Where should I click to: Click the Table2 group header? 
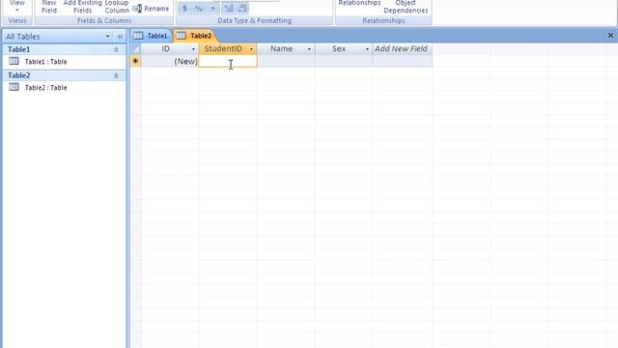(x=64, y=75)
